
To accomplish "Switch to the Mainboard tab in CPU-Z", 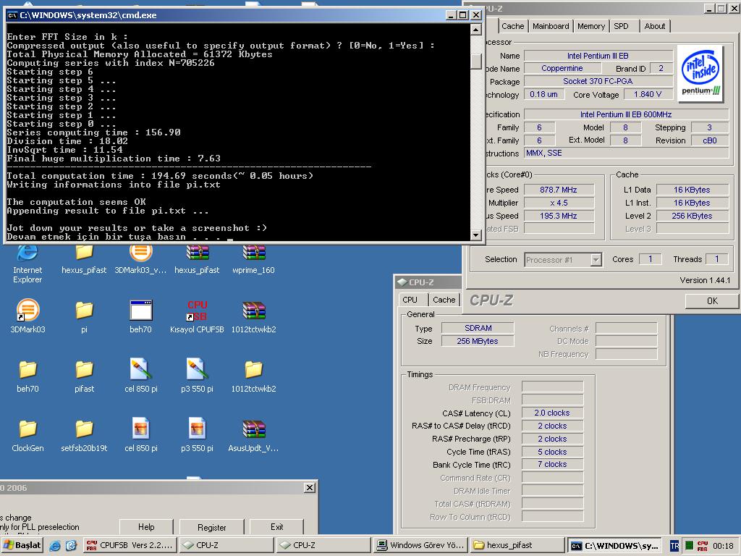I will tap(551, 27).
